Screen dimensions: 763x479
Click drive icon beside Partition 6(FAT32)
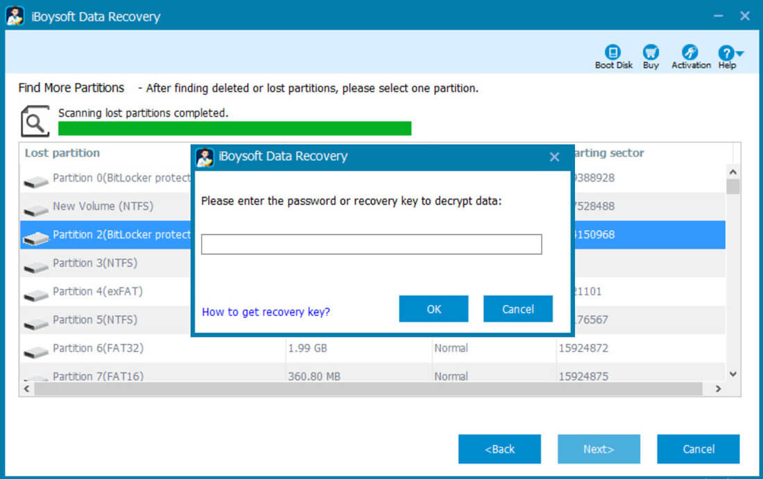pos(36,352)
